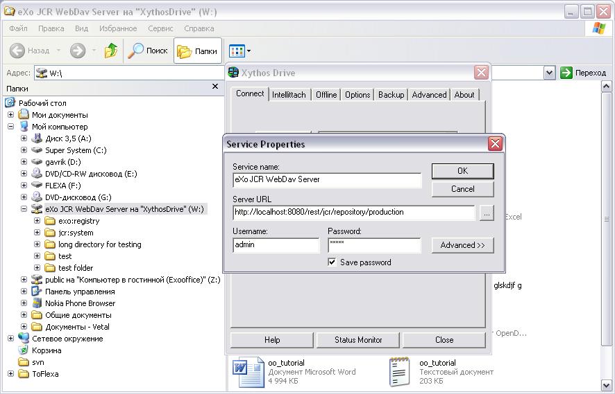Click the Advanced >> button
Screen dimensions: 615x394
pos(462,245)
